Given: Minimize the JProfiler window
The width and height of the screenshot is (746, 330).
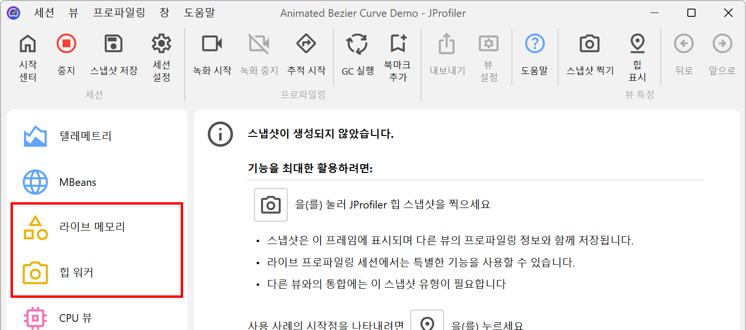Looking at the screenshot, I should pyautogui.click(x=655, y=13).
